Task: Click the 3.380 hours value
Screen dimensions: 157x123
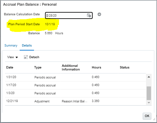Action: (x=96, y=101)
